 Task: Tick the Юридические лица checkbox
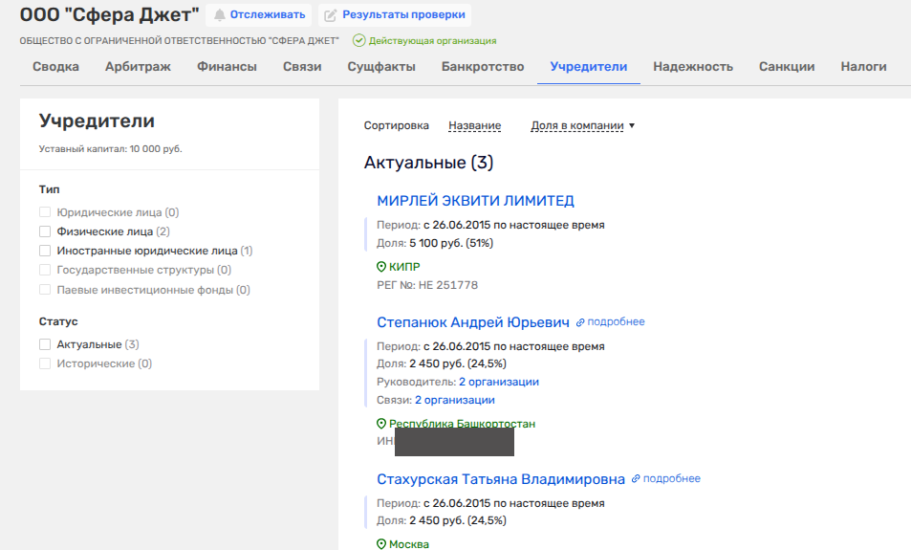45,212
